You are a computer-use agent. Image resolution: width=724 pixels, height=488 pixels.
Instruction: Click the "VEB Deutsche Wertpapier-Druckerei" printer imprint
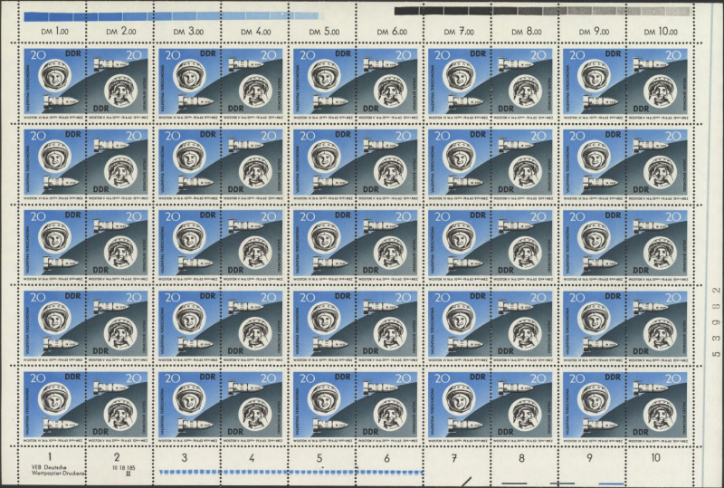[x=59, y=470]
